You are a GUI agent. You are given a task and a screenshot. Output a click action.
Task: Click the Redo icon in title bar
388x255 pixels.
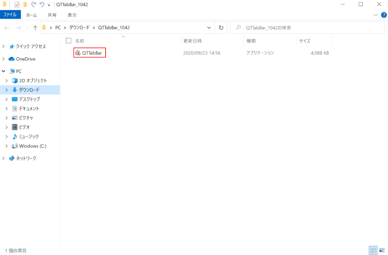point(33,4)
